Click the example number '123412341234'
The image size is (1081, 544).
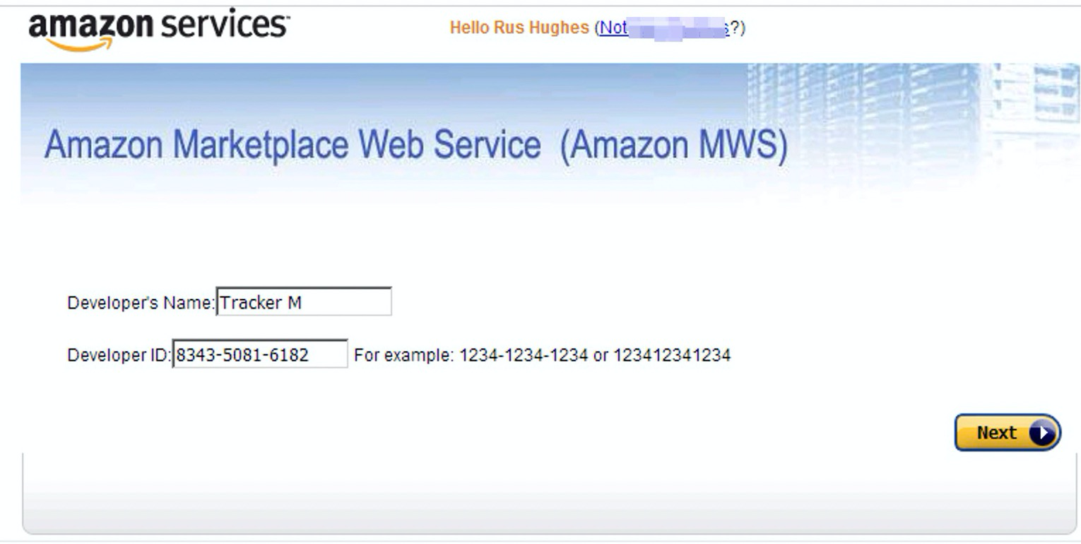click(672, 355)
